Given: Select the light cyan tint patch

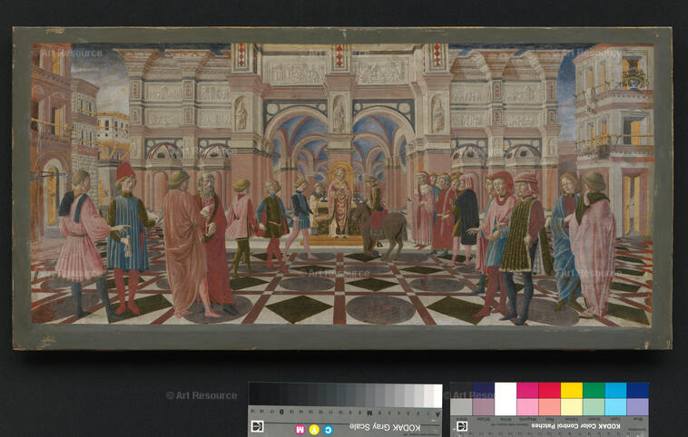Looking at the screenshot, I should 615,407.
